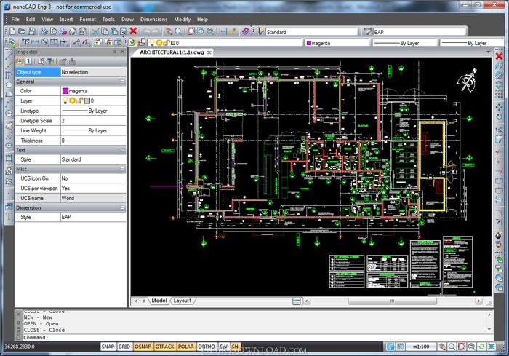Select the Polygon tool in left toolbar
509x356 pixels.
(9, 85)
